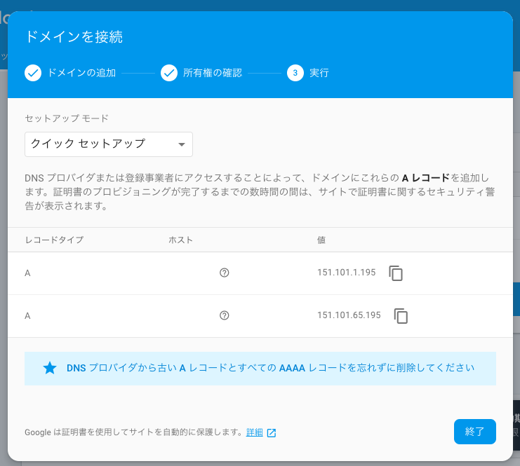Click the セットアップ モード label

67,118
